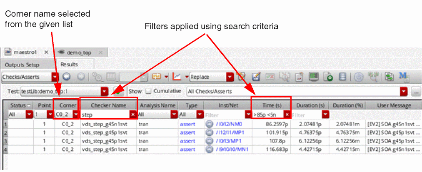The width and height of the screenshot is (422, 172).
Task: Click the greyed red X checkmark icon
Action: coord(270,77)
